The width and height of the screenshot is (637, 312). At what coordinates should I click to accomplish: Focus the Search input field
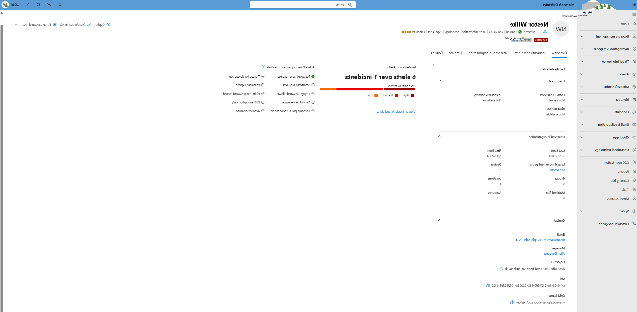click(302, 5)
